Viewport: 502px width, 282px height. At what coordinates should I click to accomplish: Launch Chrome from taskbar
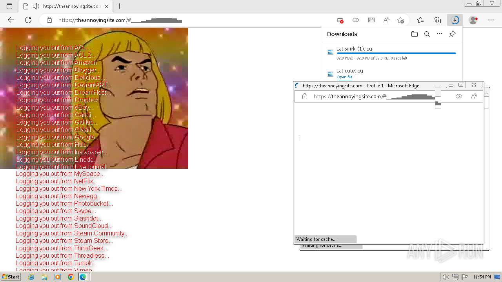(x=71, y=277)
